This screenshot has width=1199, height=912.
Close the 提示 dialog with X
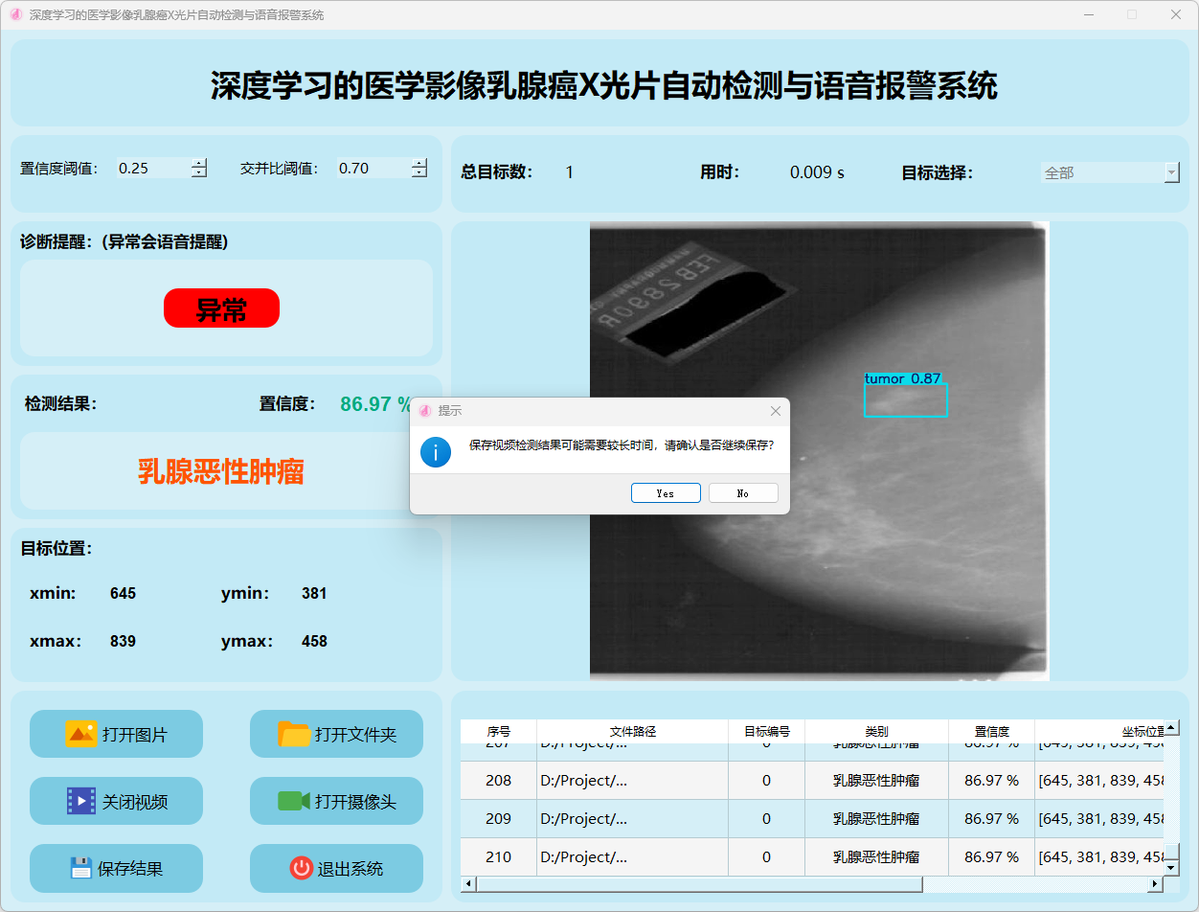[776, 411]
